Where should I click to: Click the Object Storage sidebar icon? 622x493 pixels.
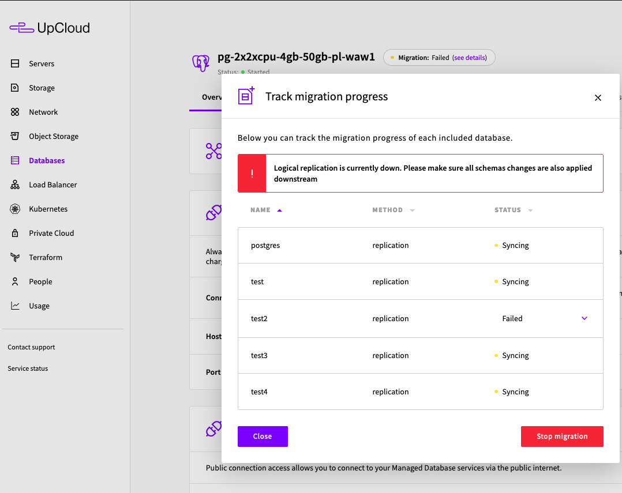tap(15, 136)
